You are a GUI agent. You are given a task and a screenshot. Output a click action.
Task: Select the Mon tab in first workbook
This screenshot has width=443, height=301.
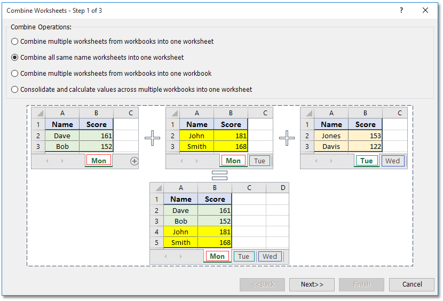(99, 161)
